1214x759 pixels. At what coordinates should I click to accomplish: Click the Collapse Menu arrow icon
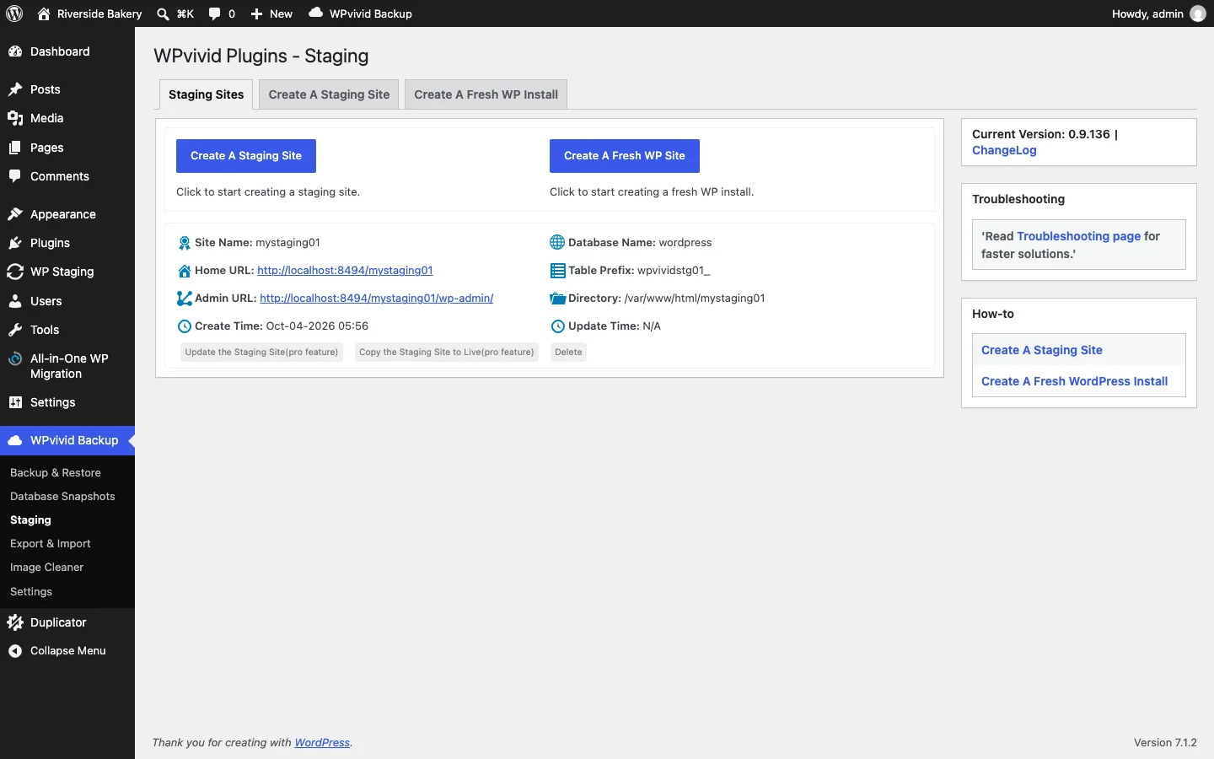point(15,651)
